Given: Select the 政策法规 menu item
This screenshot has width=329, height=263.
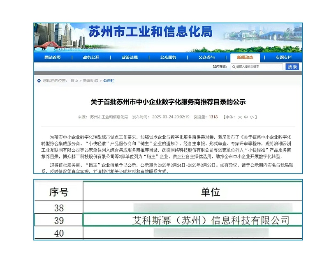Looking at the screenshot, I should point(130,58).
